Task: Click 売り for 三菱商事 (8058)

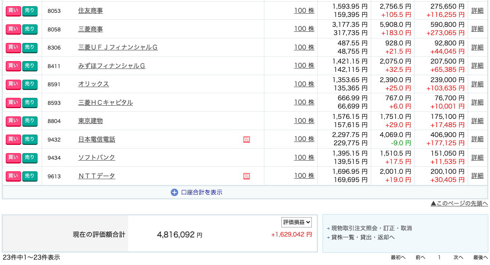Action: click(30, 29)
